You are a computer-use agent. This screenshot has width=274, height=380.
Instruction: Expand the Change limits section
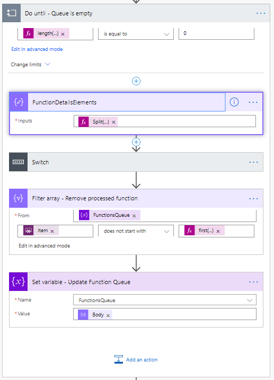tap(31, 65)
